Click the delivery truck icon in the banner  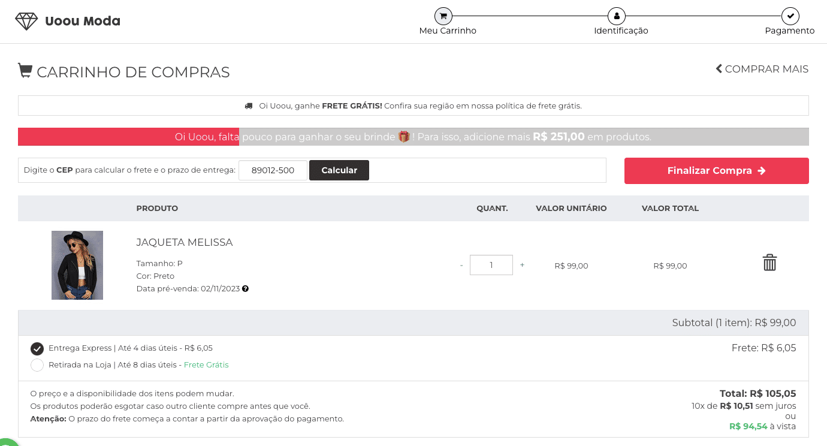click(249, 106)
